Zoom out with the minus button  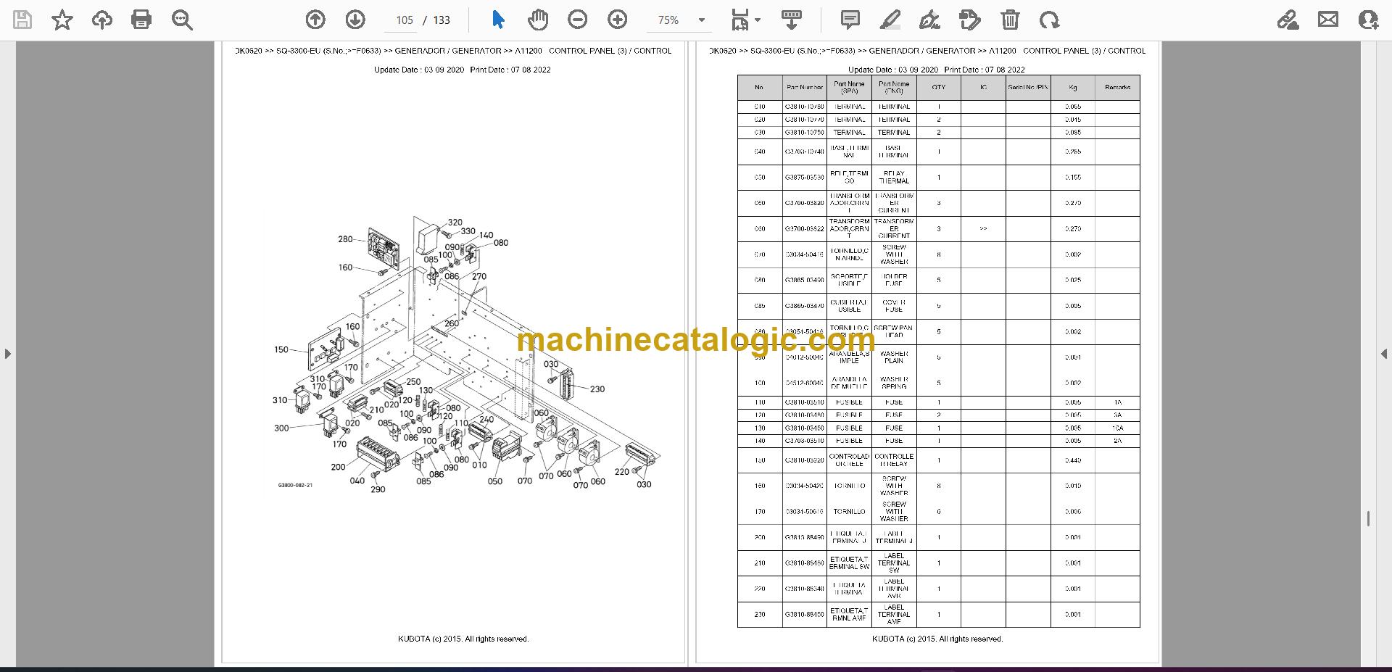577,20
